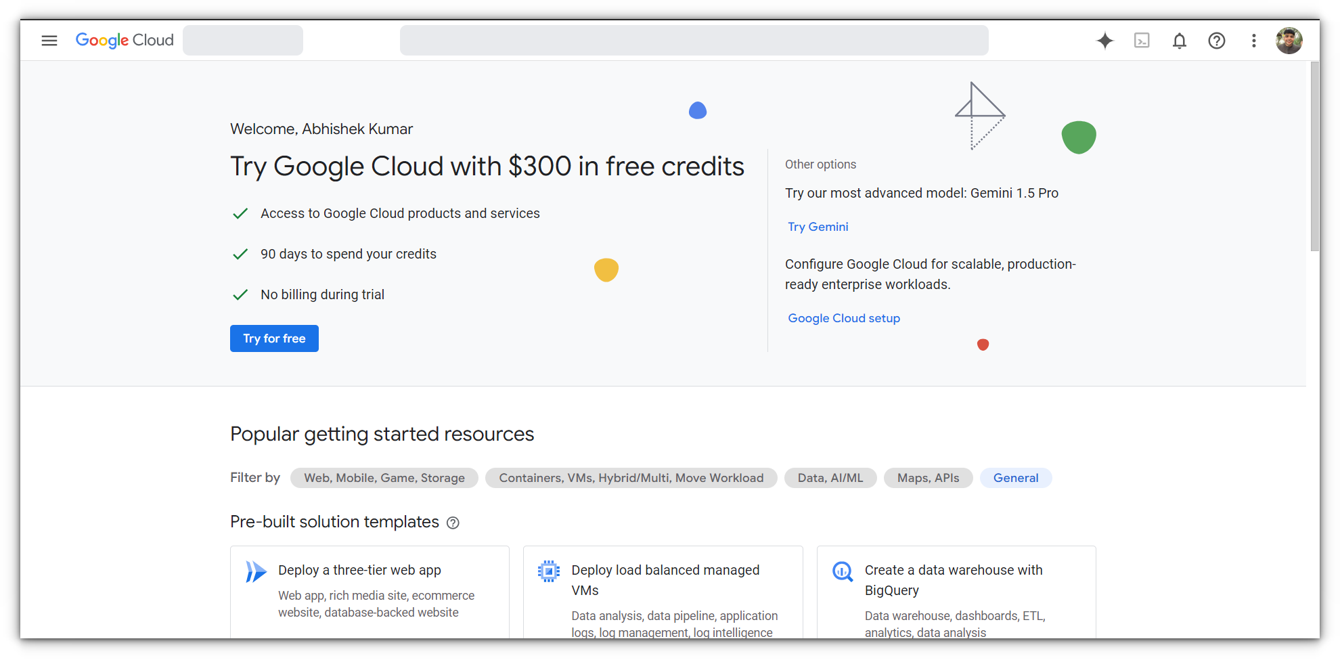Viewport: 1340px width, 660px height.
Task: View notifications via the bell icon
Action: point(1179,41)
